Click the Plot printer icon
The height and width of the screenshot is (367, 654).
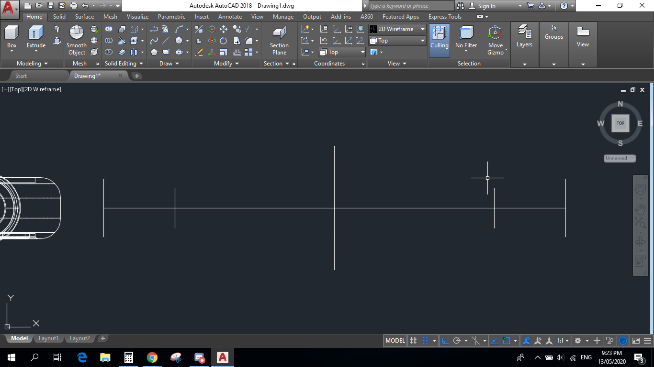(74, 6)
